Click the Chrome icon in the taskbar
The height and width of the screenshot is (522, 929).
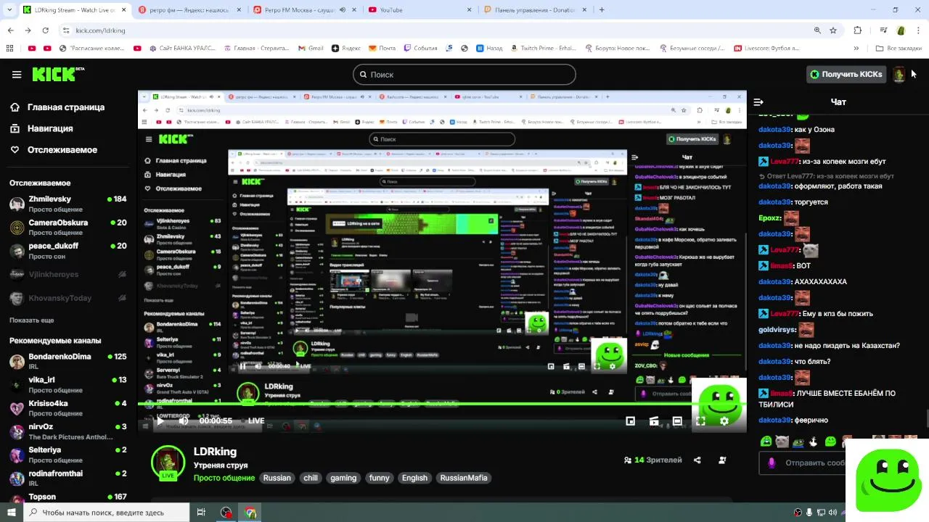[x=250, y=513]
